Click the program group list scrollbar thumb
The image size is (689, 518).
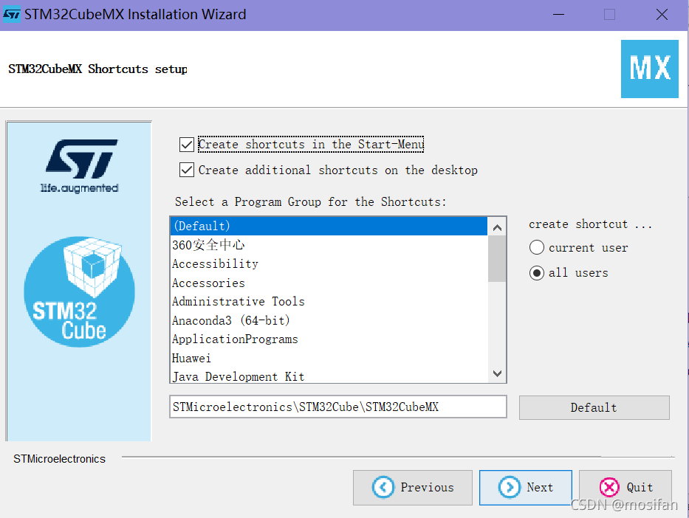[497, 259]
